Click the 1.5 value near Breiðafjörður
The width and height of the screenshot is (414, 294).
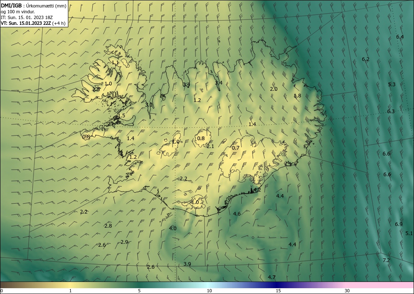tap(121, 116)
